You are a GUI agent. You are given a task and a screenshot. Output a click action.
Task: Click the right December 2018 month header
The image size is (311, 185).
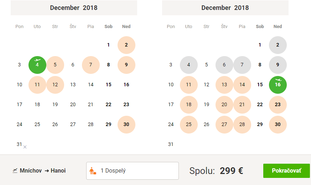click(225, 8)
